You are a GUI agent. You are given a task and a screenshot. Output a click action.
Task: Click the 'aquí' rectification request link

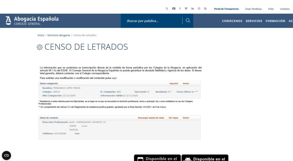tap(114, 78)
